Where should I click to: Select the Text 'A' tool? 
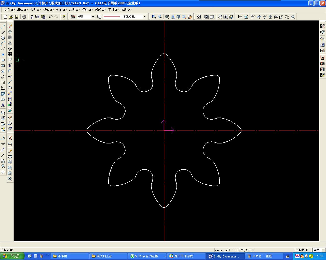tap(3, 105)
